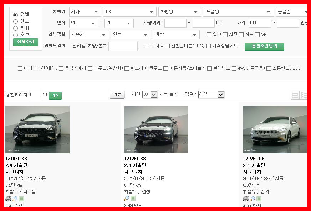Open the 변속기 dropdown
Image resolution: width=311 pixels, height=211 pixels.
89,35
